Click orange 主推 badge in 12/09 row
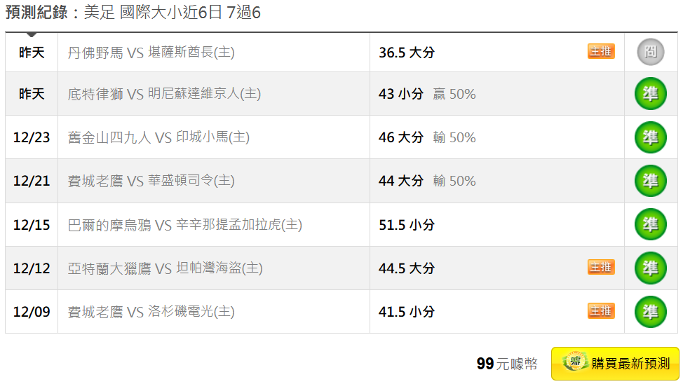This screenshot has width=683, height=384. click(601, 310)
